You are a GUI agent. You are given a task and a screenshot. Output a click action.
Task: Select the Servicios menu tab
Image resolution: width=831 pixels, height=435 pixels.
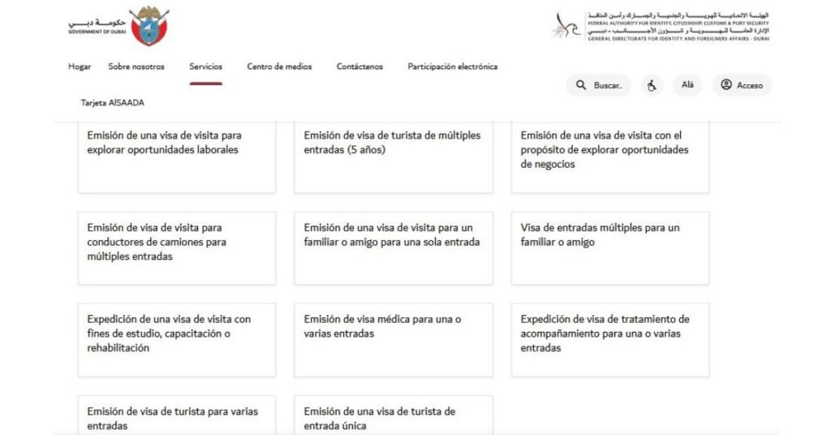[x=205, y=67]
